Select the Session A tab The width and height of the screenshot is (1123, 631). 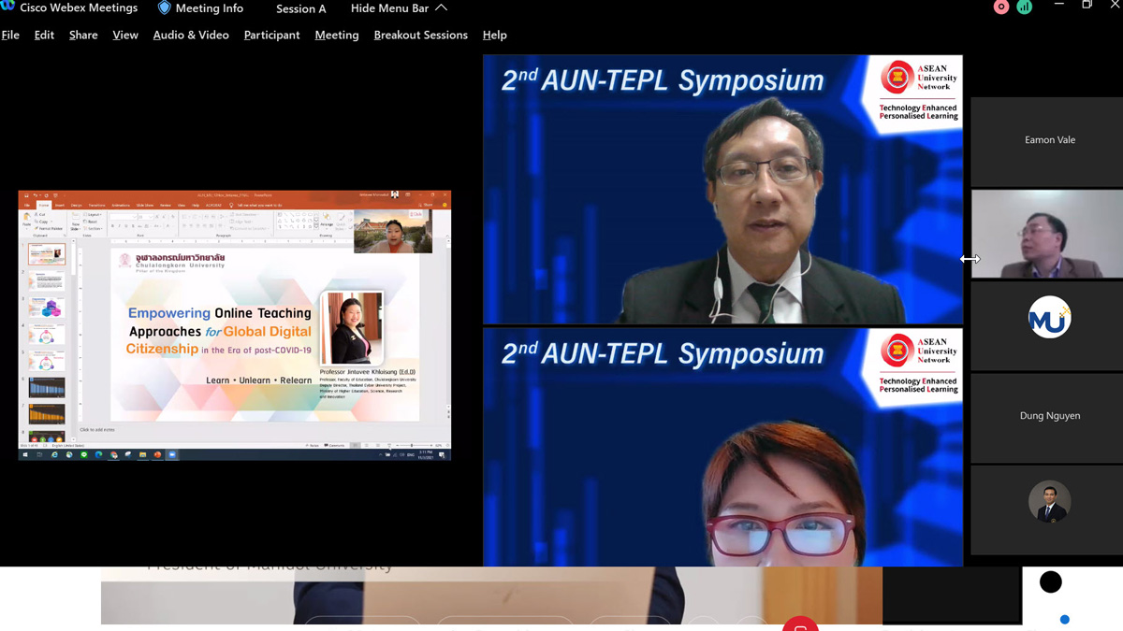point(300,8)
